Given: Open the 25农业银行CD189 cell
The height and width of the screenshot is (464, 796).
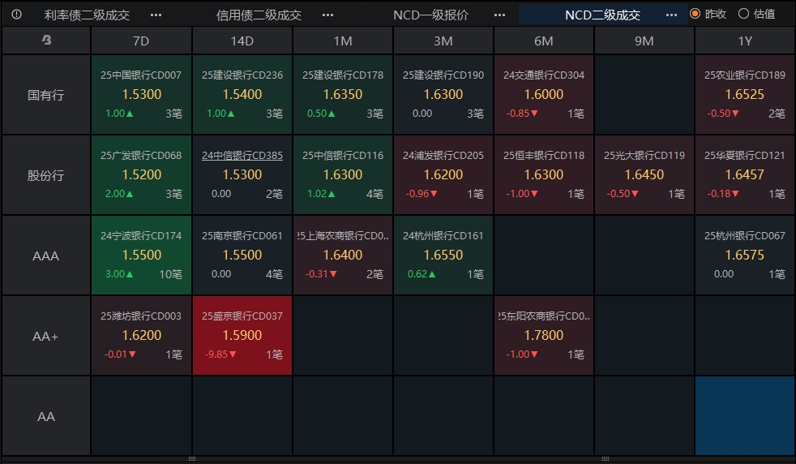Looking at the screenshot, I should [745, 95].
